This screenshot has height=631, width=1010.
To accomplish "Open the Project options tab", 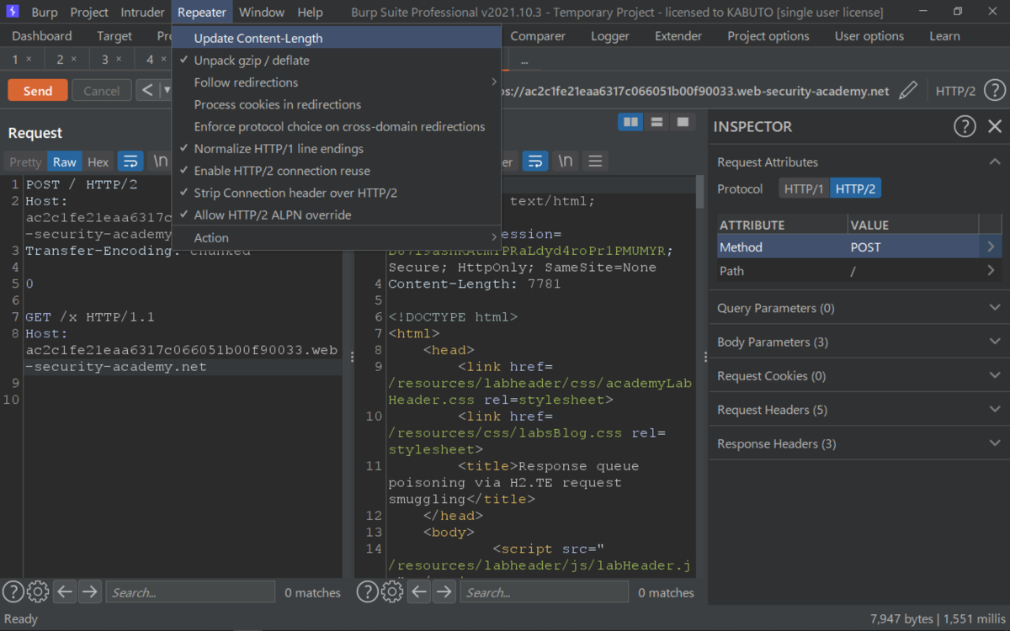I will [x=768, y=36].
